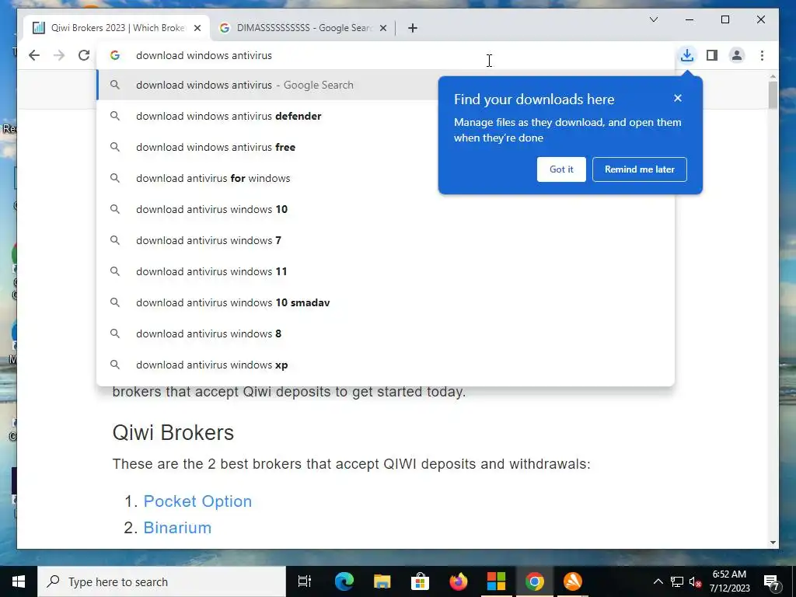Open Task View from the taskbar

(305, 581)
